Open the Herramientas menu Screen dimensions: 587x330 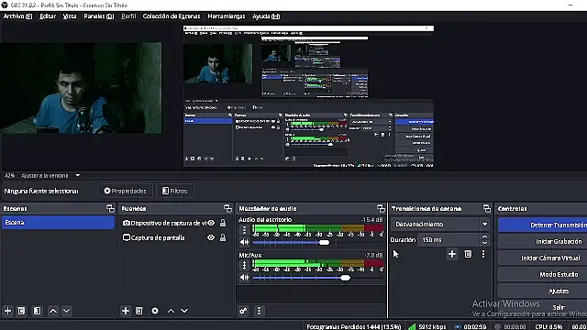pyautogui.click(x=227, y=16)
